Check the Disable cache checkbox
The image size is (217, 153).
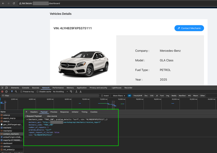pyautogui.click(x=38, y=92)
